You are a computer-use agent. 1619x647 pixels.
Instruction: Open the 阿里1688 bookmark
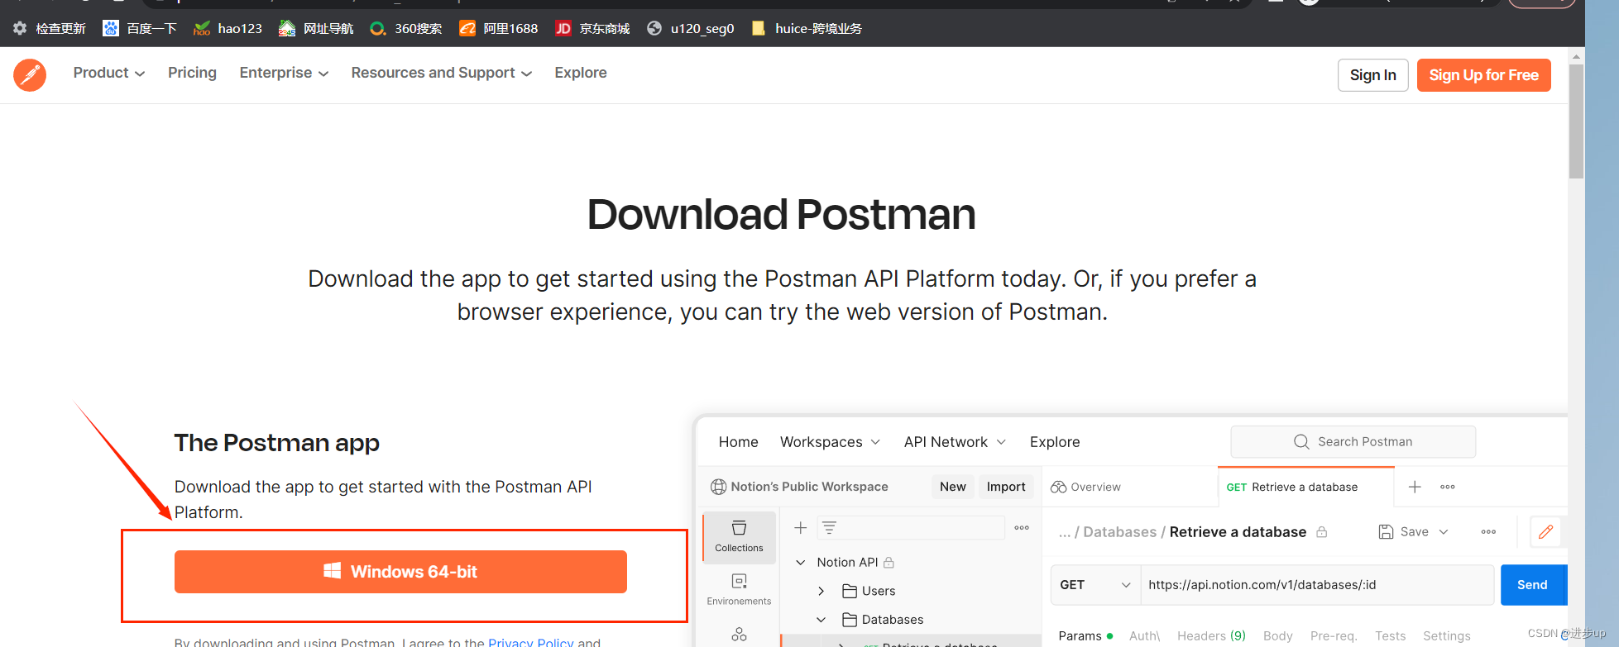pos(499,29)
